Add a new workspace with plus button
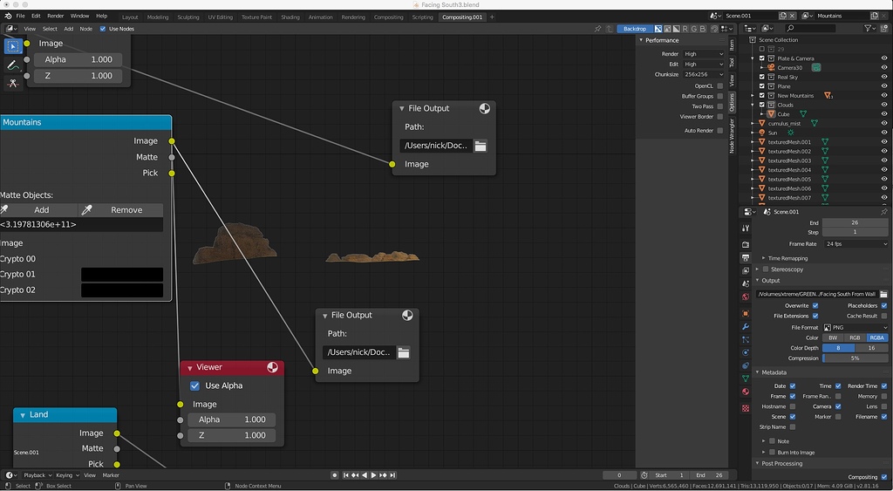This screenshot has height=491, width=893. 492,17
